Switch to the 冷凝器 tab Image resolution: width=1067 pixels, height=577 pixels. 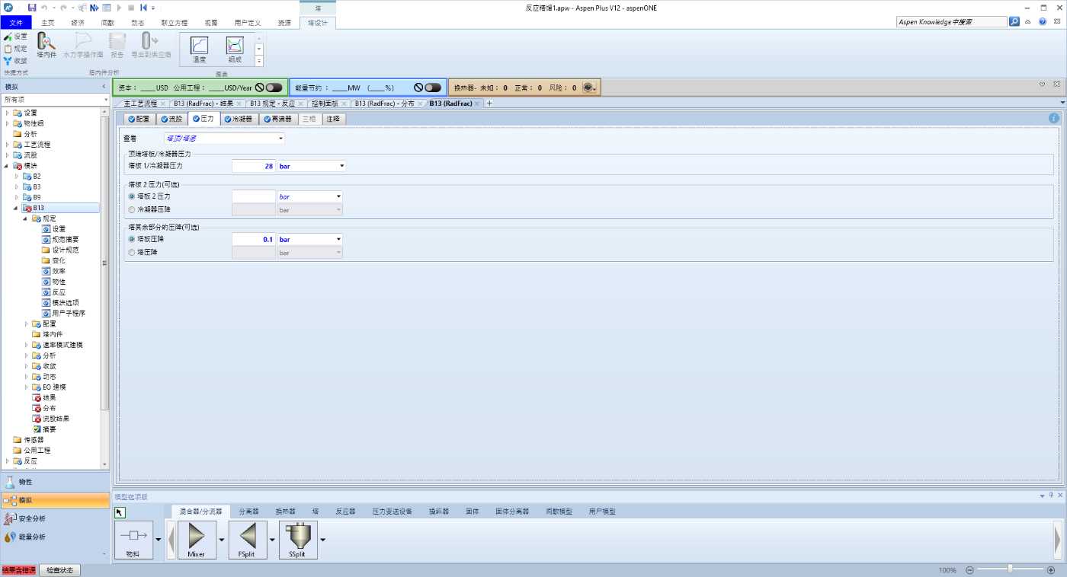237,119
